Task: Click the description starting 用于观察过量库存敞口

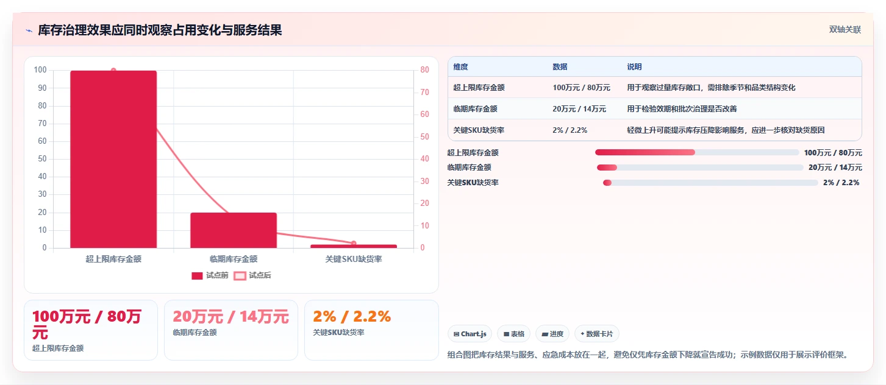Action: (711, 88)
